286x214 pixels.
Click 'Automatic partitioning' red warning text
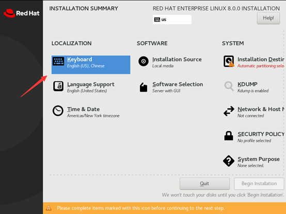261,66
